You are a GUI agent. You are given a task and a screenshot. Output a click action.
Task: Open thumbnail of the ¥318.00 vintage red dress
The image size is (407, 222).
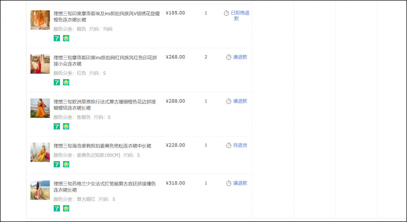(x=40, y=190)
